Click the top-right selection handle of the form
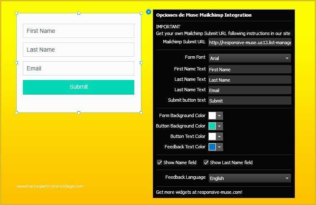The image size is (316, 205). pos(141,13)
